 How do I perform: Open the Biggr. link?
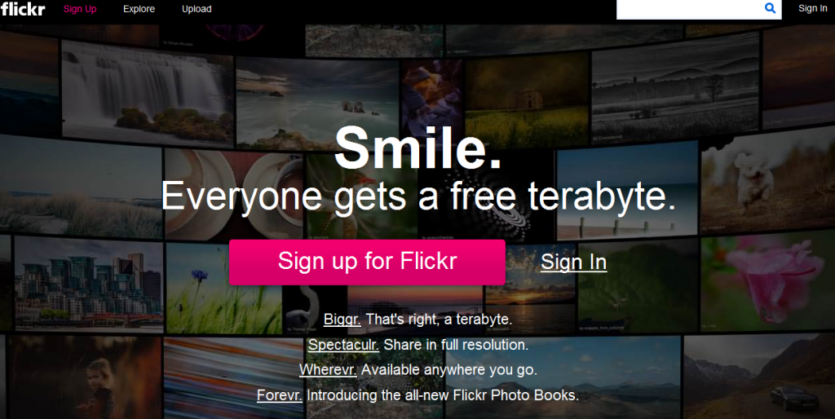(x=342, y=320)
